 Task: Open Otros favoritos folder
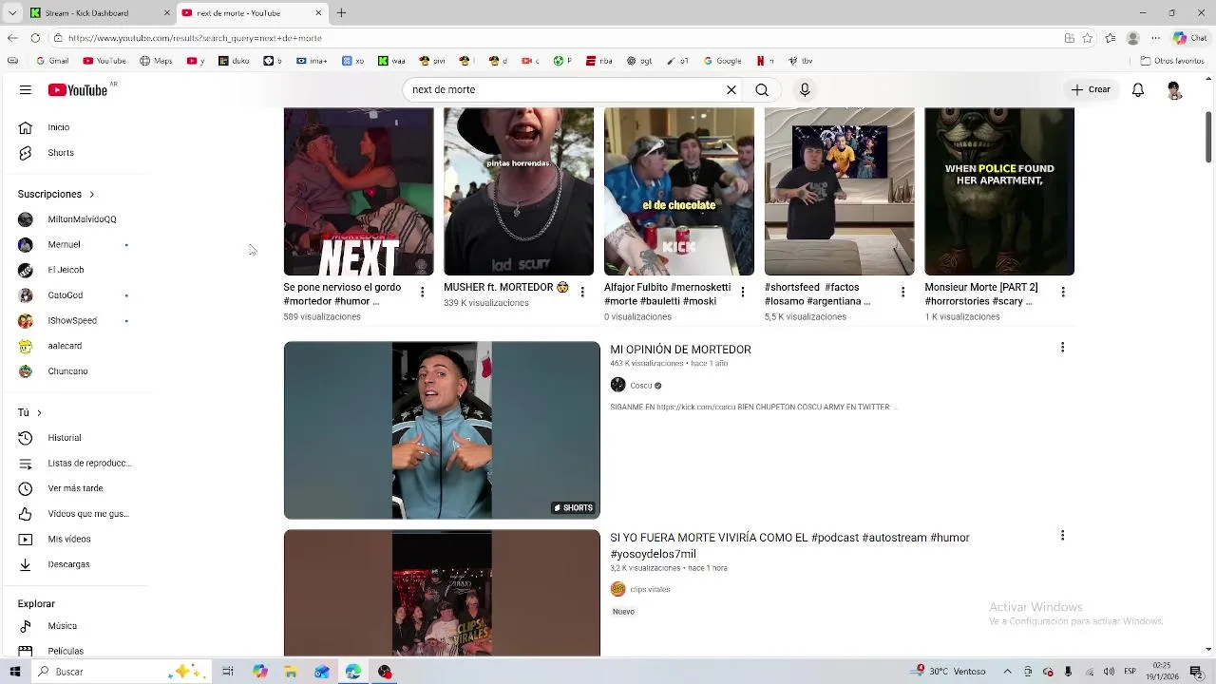(x=1172, y=61)
